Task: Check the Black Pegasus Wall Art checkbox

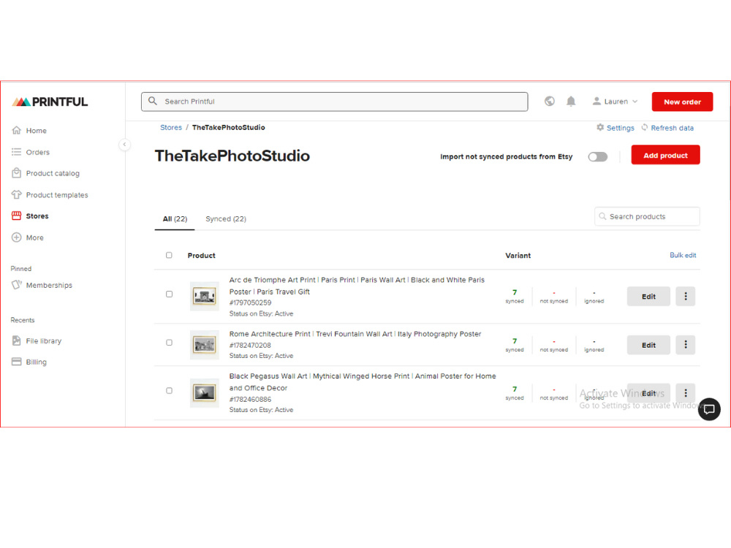Action: click(169, 390)
